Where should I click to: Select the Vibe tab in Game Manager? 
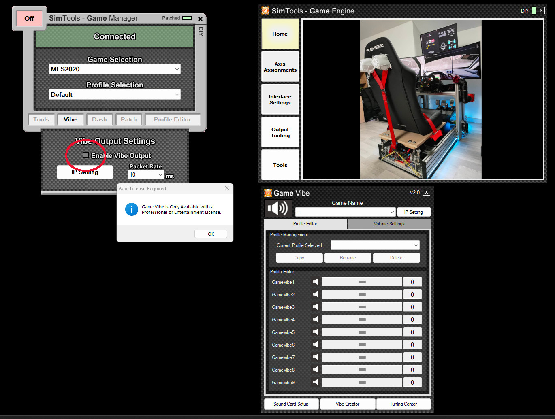pyautogui.click(x=70, y=119)
